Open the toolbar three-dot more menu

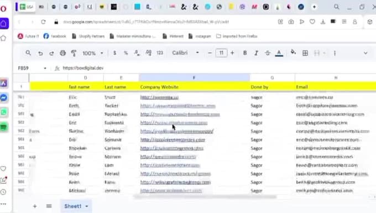click(x=335, y=53)
